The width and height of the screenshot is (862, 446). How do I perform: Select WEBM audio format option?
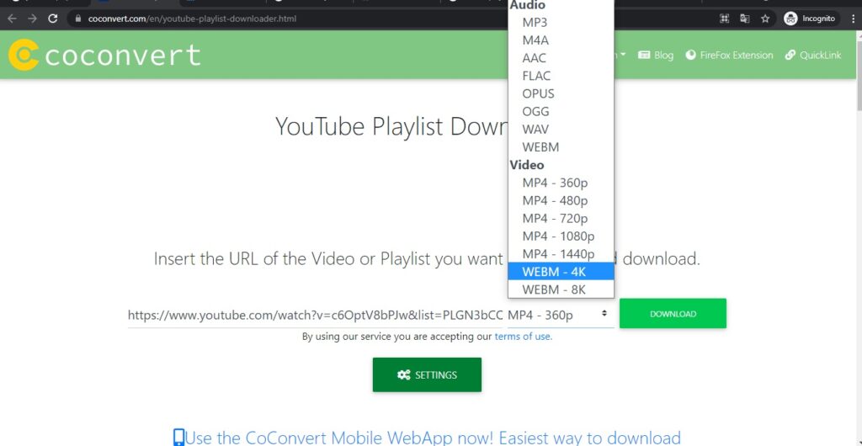561,147
